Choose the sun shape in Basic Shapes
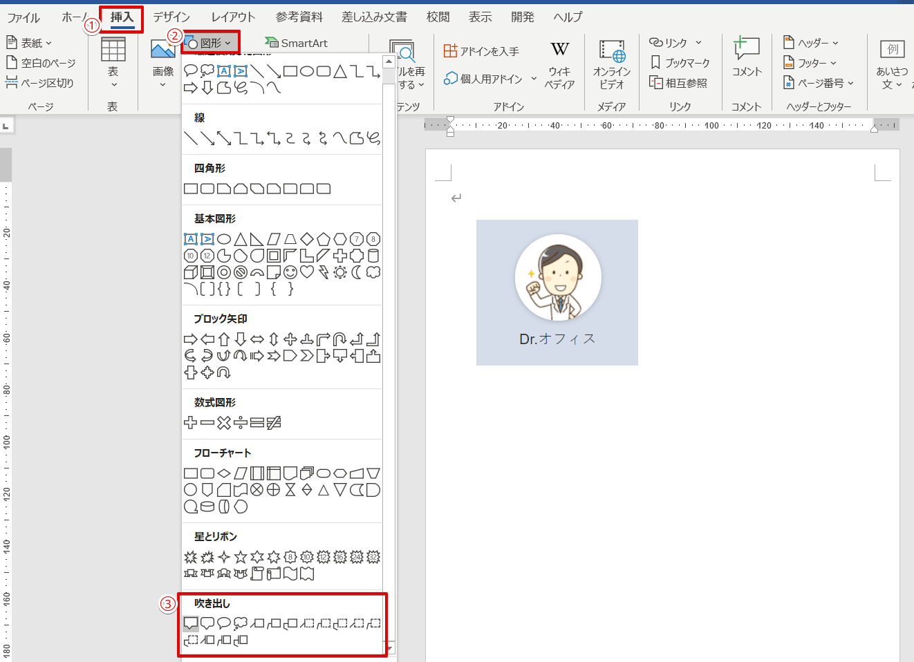 pyautogui.click(x=340, y=272)
